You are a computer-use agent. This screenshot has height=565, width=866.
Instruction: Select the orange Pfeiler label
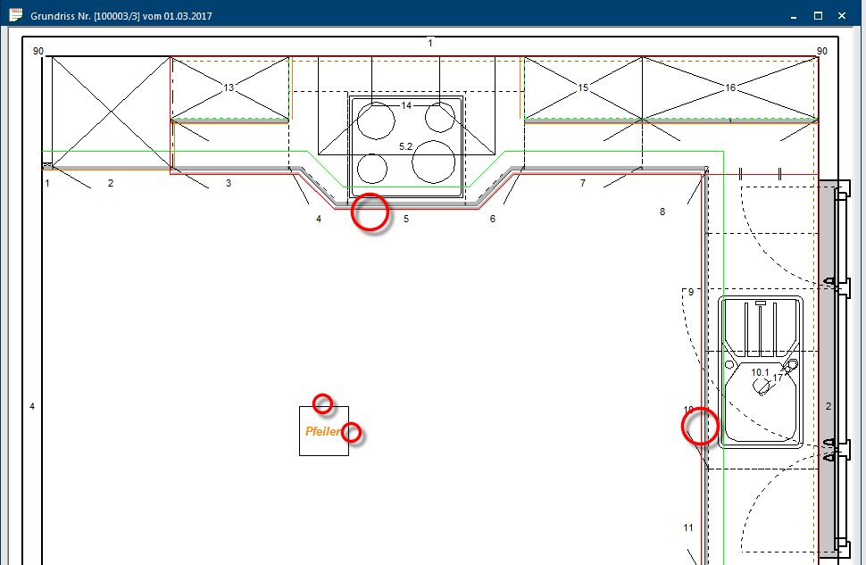[322, 431]
